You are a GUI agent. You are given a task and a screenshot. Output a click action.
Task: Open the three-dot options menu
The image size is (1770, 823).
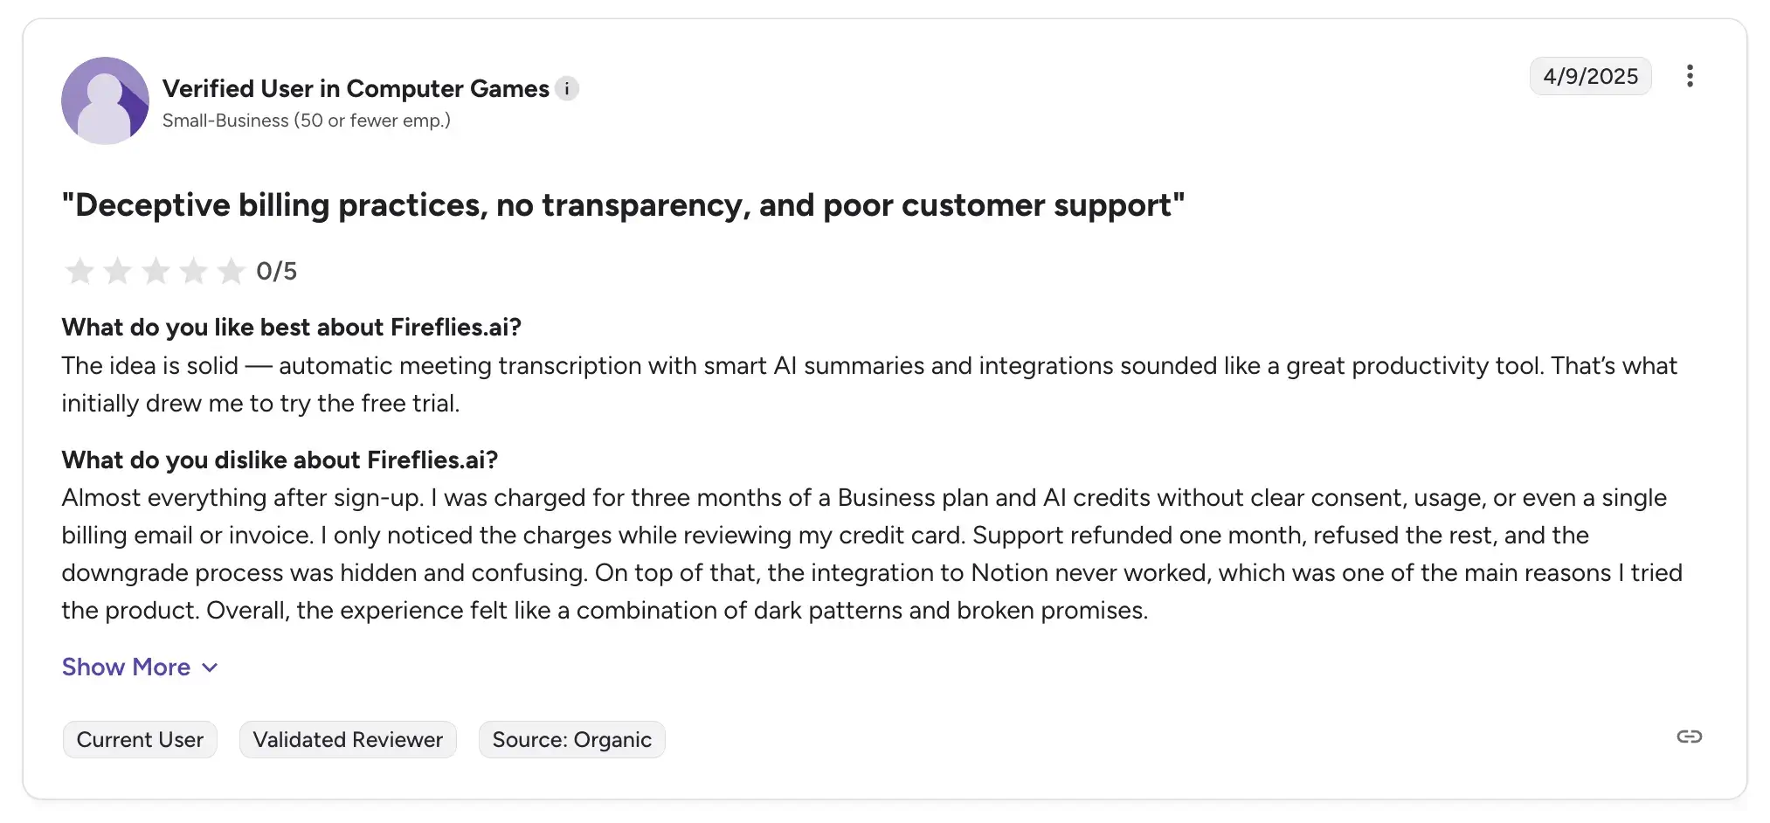tap(1690, 77)
